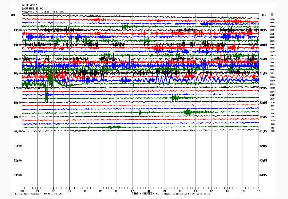Viewport: 288px width, 199px height.
Task: Click the 00:15 UTC time label
Action: coord(264,117)
